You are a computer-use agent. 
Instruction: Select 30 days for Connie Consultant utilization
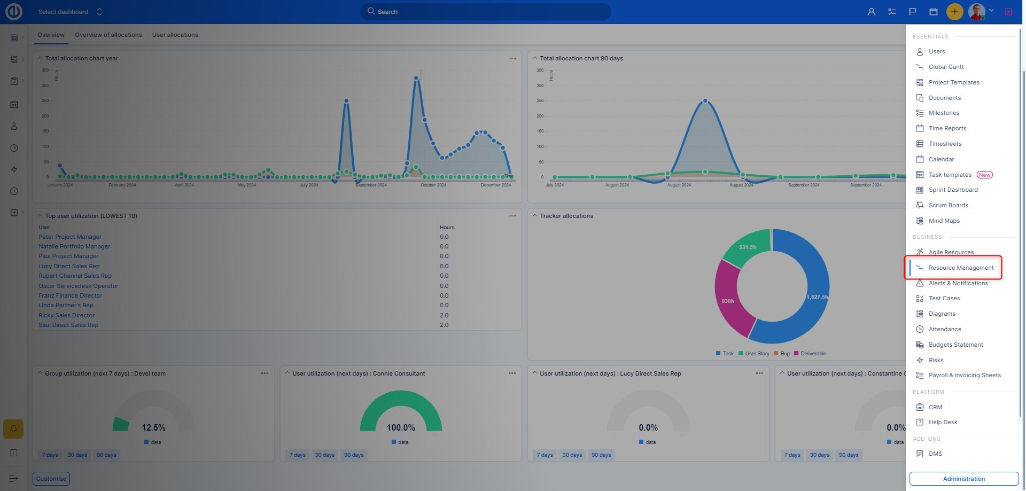pos(324,455)
